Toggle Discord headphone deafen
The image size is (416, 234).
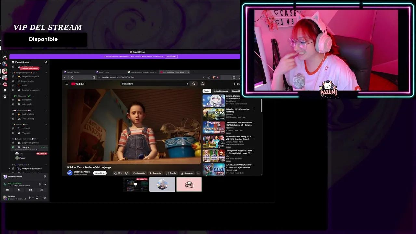37,198
